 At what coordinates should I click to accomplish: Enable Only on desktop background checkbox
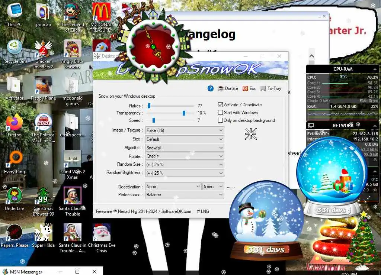coord(220,120)
